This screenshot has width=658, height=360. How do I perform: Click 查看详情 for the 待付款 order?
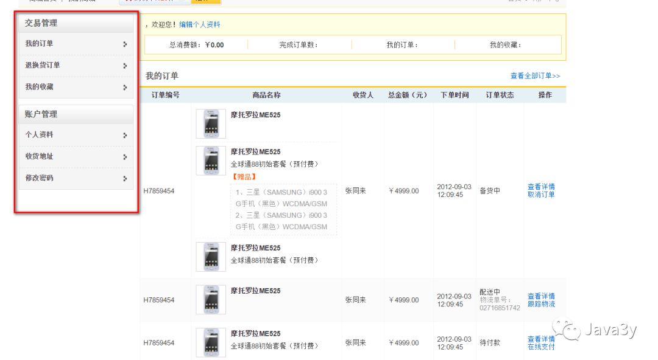[541, 339]
